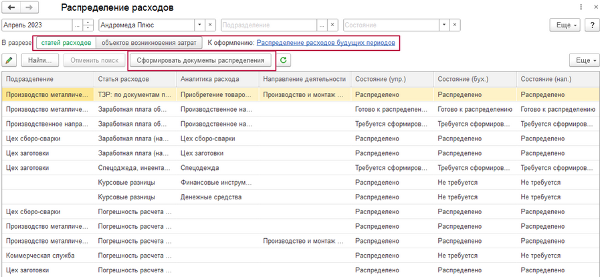Open selection dialog for Подразделение field
Image resolution: width=602 pixels, height=277 pixels.
click(x=322, y=25)
